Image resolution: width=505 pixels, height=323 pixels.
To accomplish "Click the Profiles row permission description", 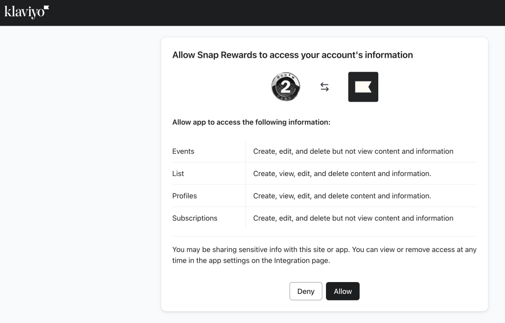I will 342,196.
